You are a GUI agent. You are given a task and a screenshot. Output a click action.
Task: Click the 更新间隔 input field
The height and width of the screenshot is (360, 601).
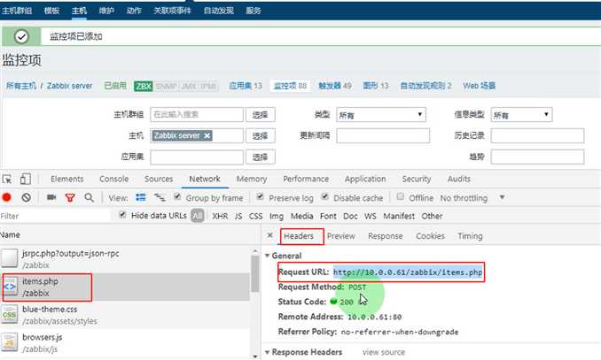click(x=383, y=136)
